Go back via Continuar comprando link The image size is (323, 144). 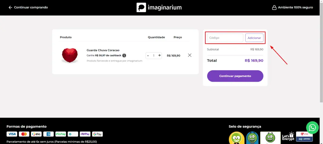click(x=28, y=7)
